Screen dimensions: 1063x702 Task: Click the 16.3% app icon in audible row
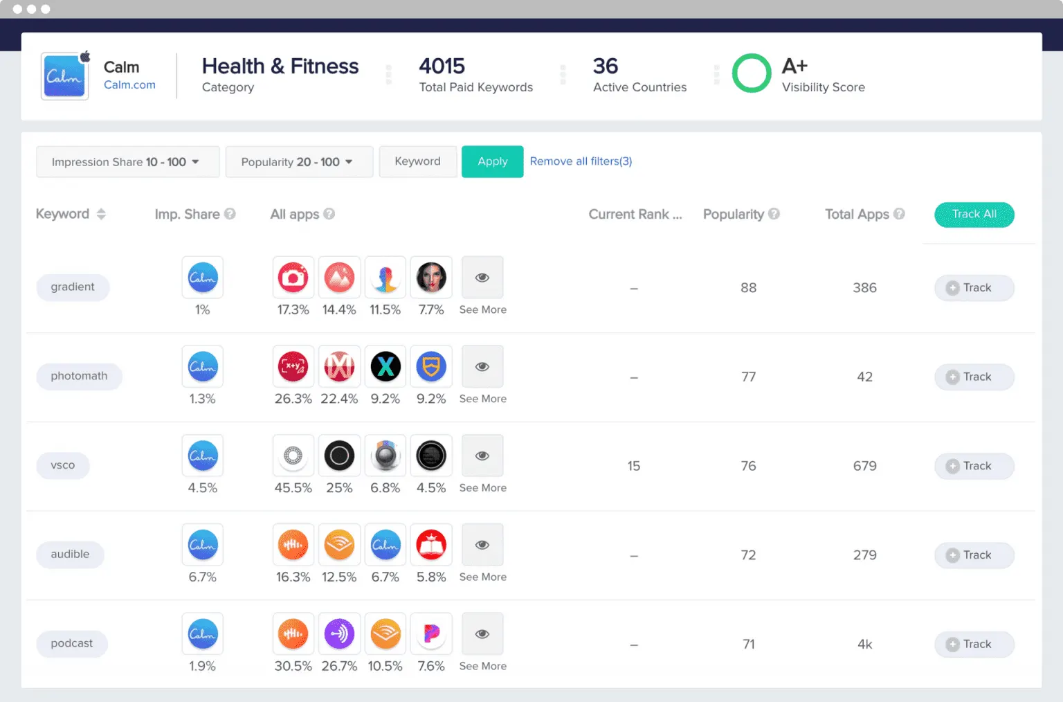[x=293, y=545]
